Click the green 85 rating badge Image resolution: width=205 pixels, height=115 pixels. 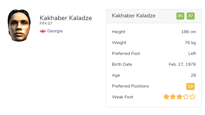[x=180, y=16]
